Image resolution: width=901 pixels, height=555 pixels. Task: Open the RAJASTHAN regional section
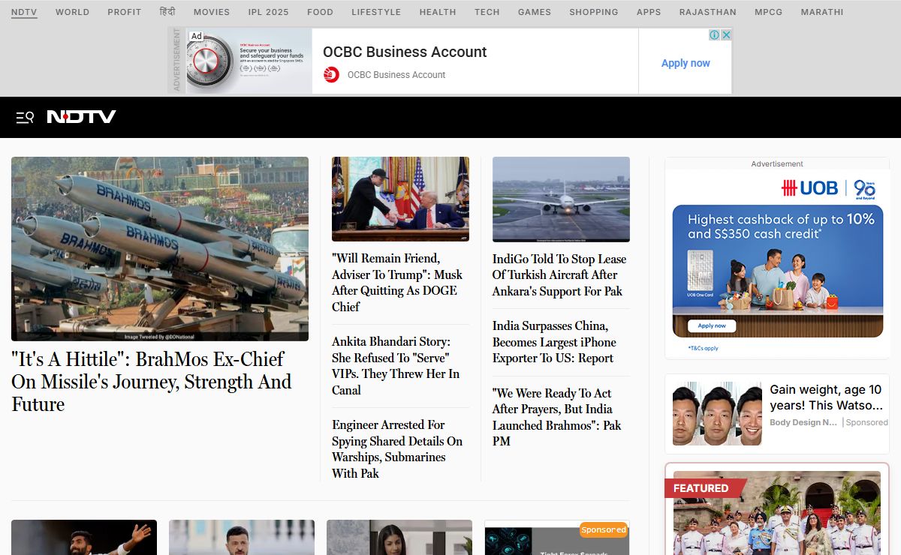[708, 12]
